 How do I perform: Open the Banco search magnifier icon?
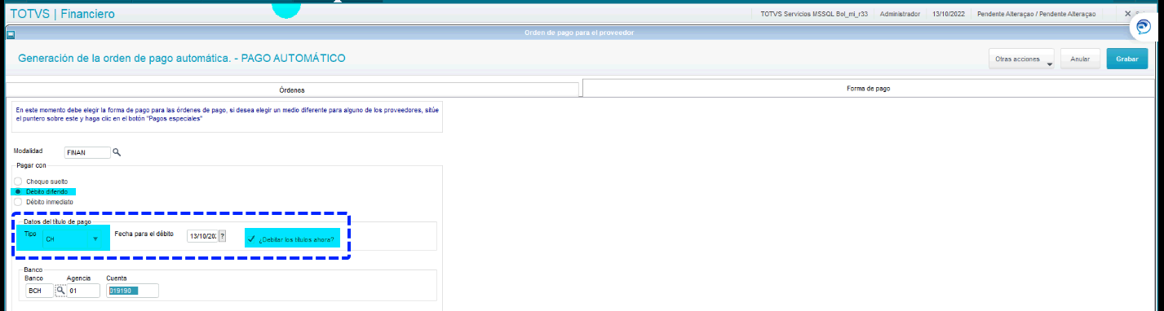click(60, 291)
